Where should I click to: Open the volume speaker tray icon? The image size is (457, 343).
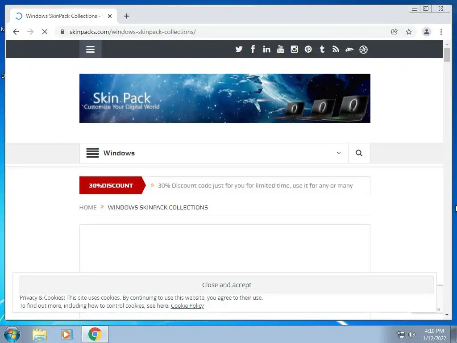click(x=411, y=335)
